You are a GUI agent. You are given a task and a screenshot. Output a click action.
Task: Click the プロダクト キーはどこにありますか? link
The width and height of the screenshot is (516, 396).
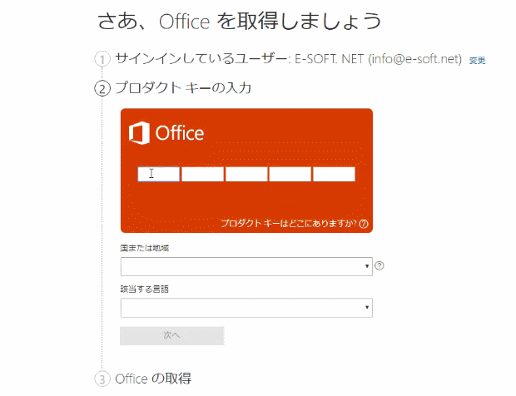tap(289, 224)
